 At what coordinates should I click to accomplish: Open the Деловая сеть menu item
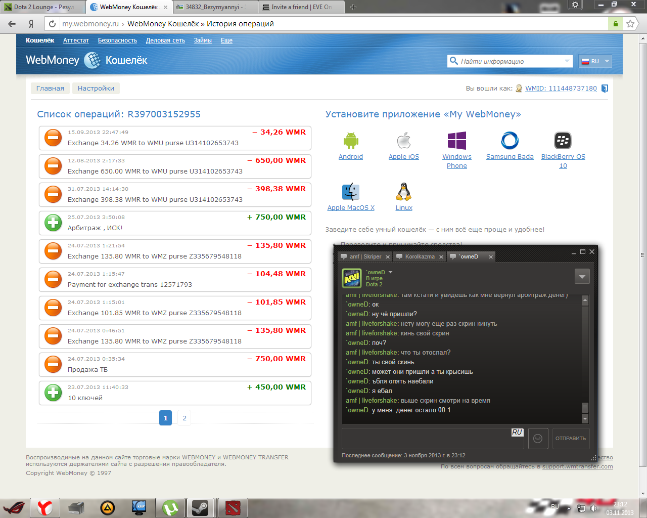point(165,40)
